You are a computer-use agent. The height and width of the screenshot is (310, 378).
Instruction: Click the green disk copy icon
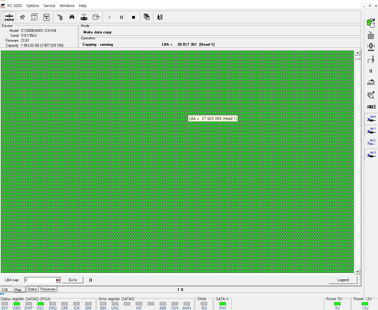(x=371, y=23)
